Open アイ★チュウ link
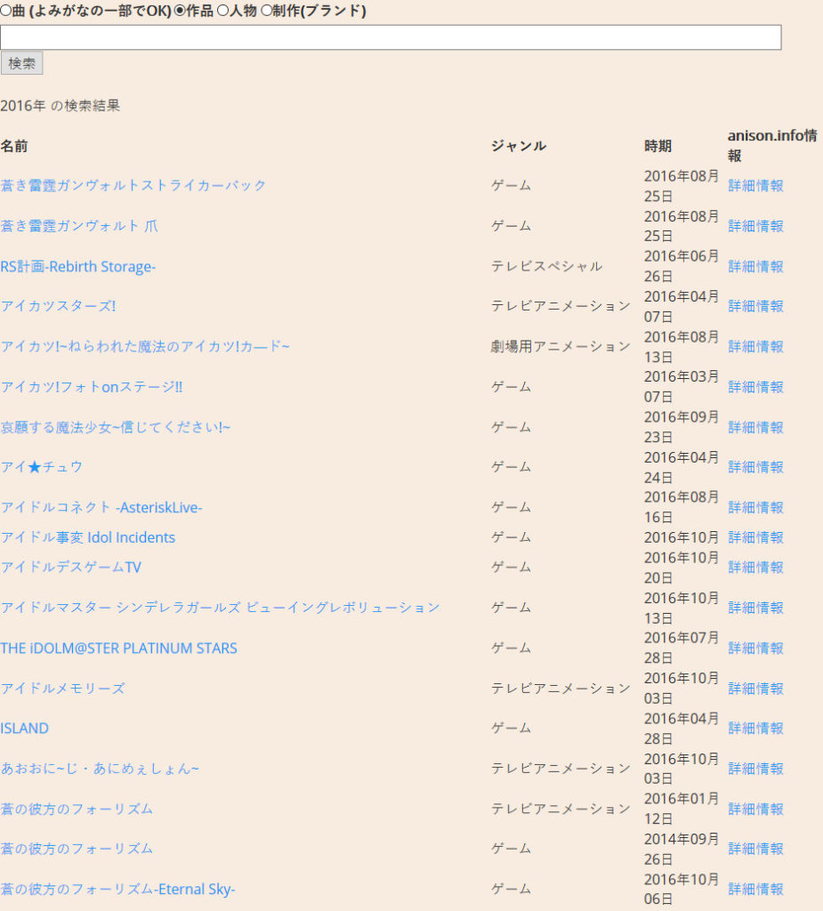823x911 pixels. [41, 466]
